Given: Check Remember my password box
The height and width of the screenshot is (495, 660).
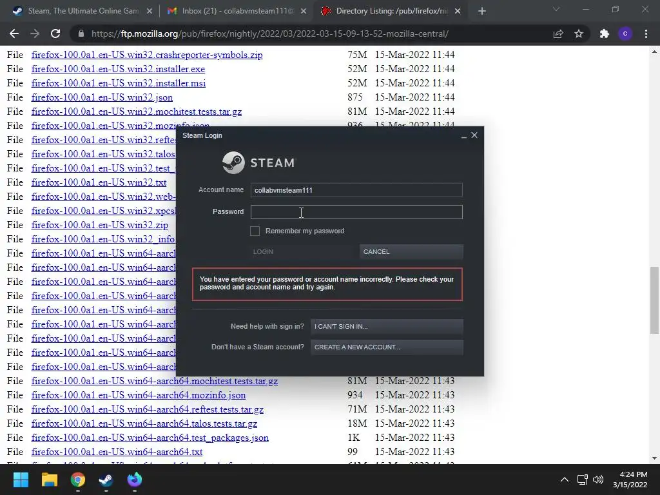Looking at the screenshot, I should (255, 231).
